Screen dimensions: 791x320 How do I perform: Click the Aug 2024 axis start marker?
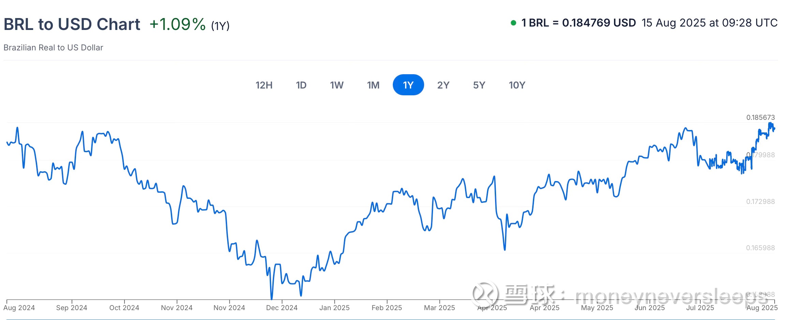19,308
